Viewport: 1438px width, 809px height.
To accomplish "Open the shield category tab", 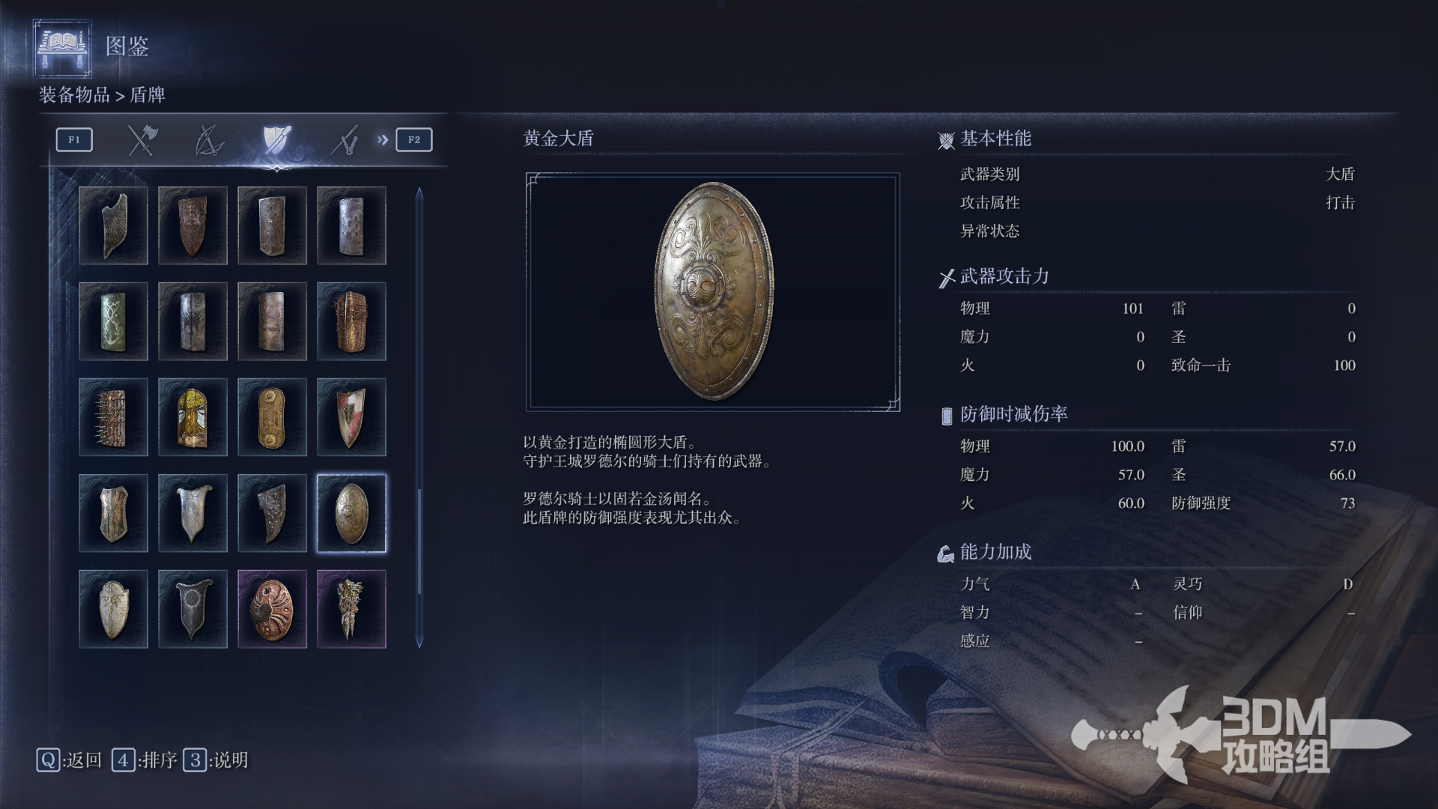I will (276, 140).
